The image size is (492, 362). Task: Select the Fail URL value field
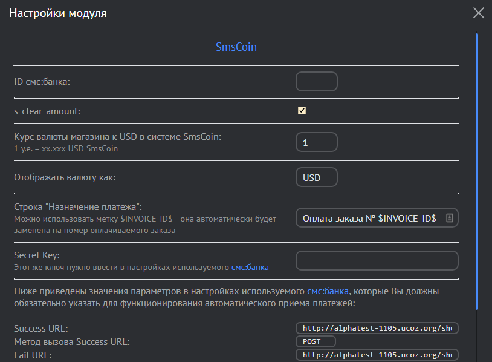coord(377,355)
